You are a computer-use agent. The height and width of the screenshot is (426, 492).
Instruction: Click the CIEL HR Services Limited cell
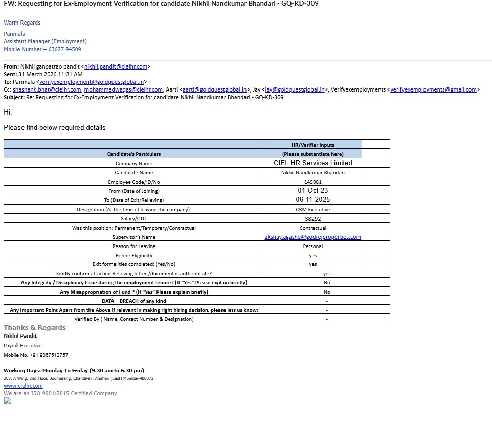tap(313, 163)
